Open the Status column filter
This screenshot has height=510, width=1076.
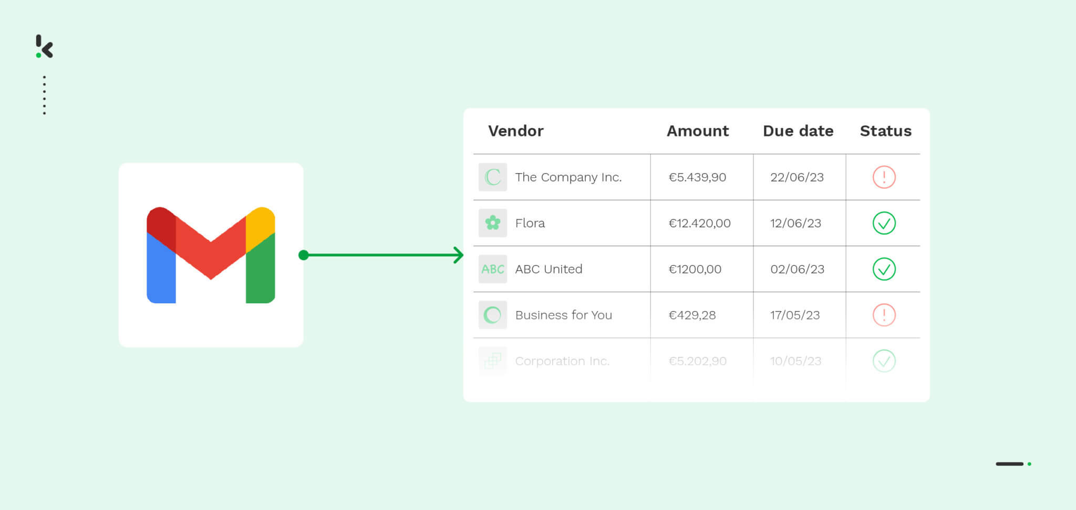click(x=885, y=131)
